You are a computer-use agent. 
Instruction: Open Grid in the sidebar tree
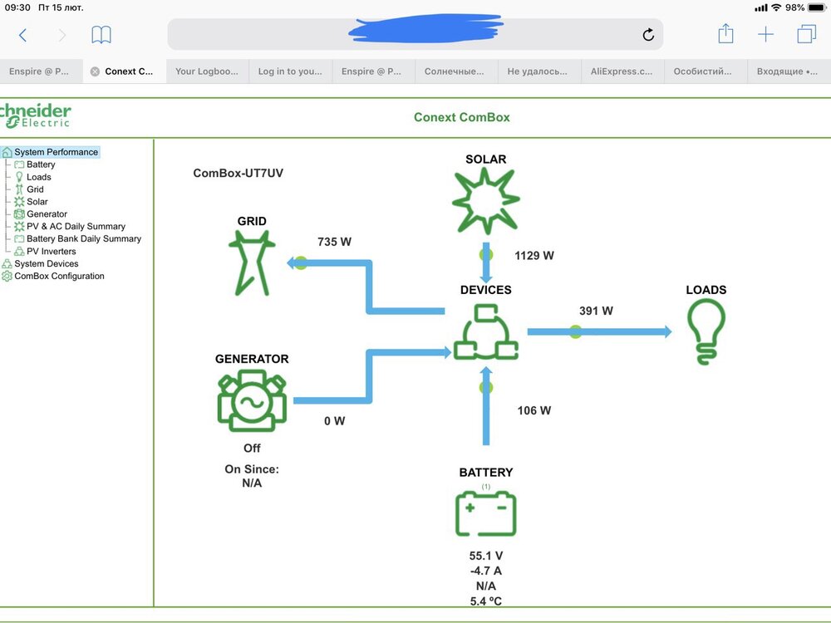click(x=35, y=189)
